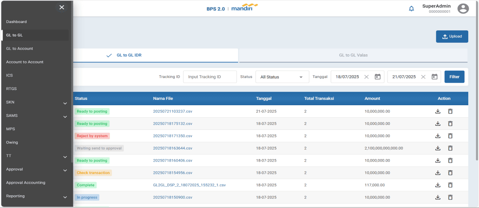Download file 20250718171350.csv
Viewport: 479px width, 208px height.
coord(438,136)
